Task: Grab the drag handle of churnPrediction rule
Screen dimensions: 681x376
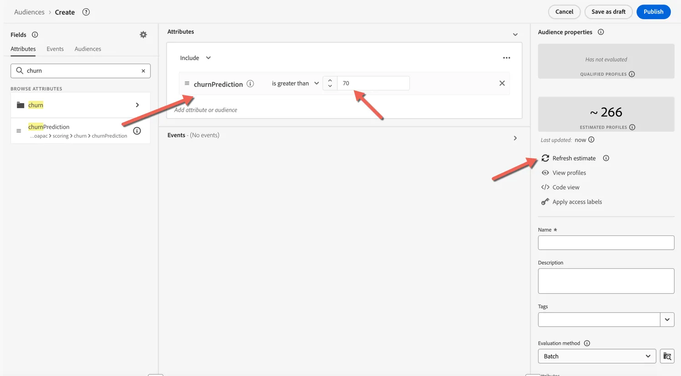Action: 187,84
